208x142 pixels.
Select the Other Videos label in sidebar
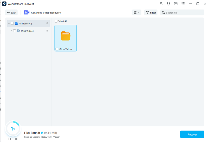click(27, 31)
